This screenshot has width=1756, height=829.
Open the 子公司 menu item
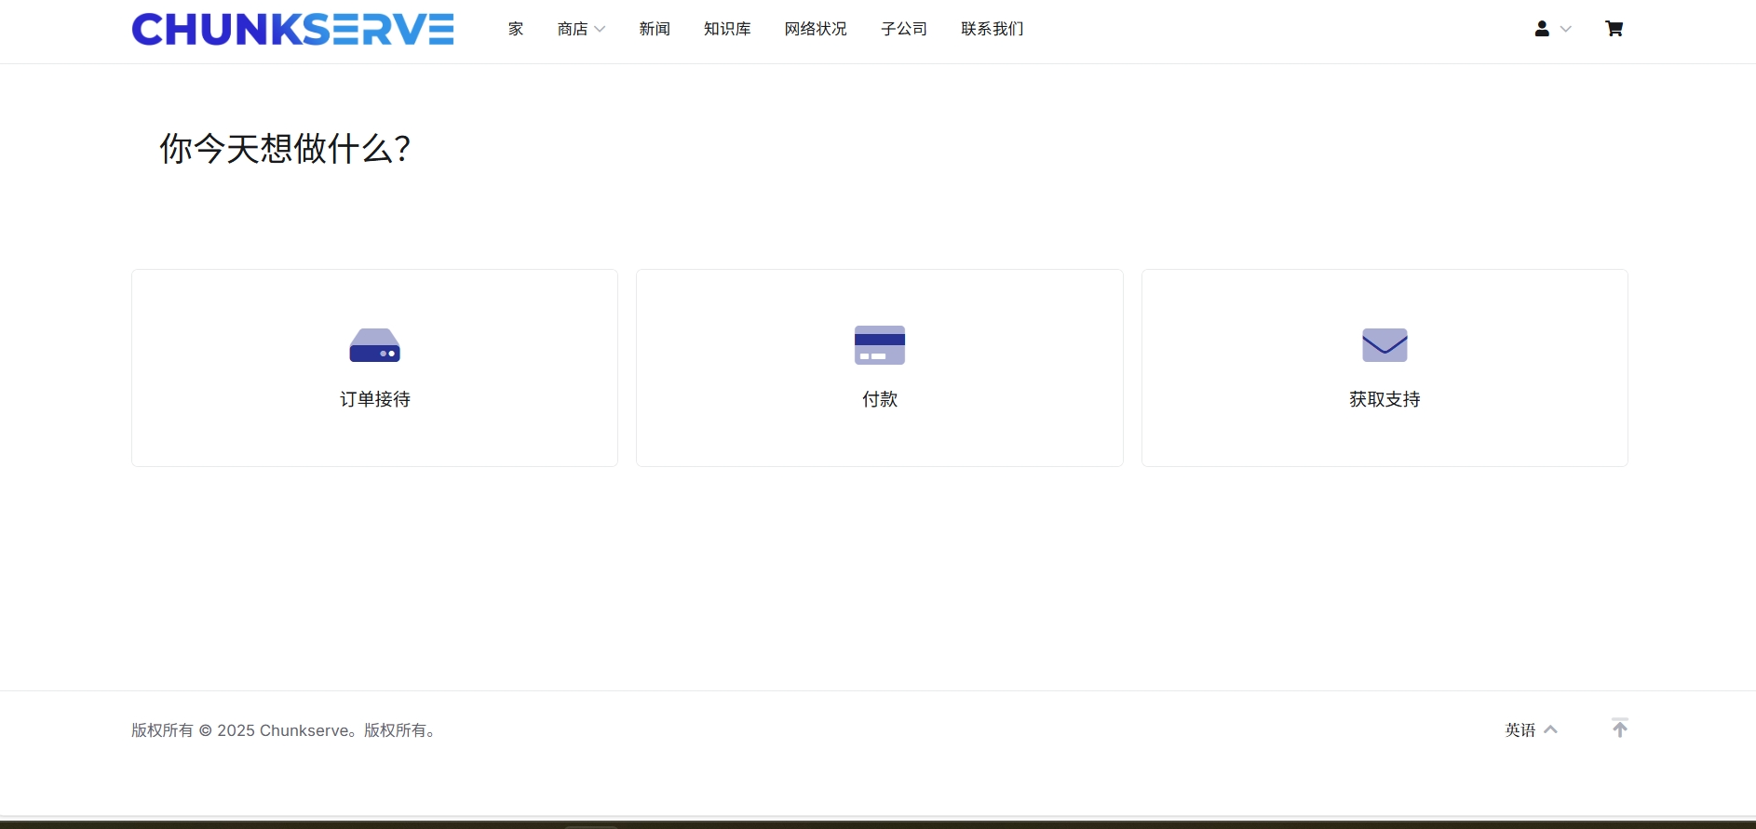[x=904, y=29]
